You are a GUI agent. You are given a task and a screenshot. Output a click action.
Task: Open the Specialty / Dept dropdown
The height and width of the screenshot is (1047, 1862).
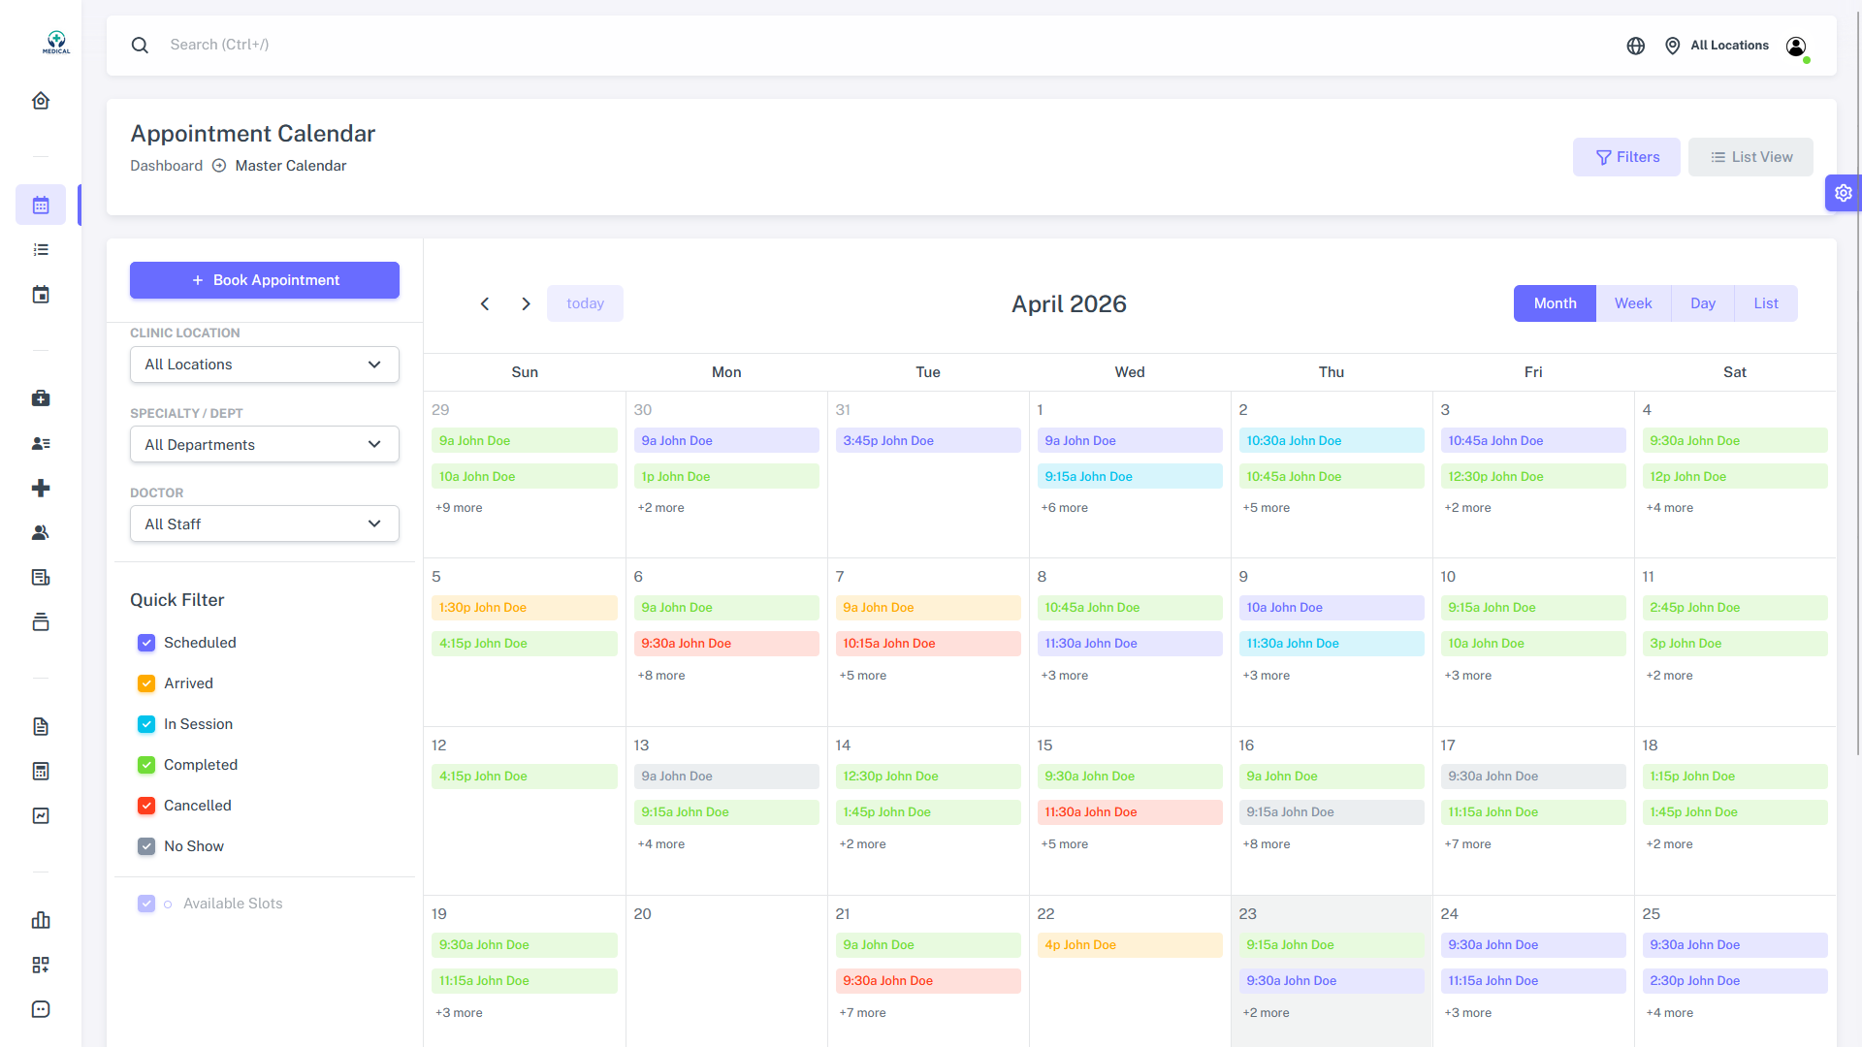(265, 444)
